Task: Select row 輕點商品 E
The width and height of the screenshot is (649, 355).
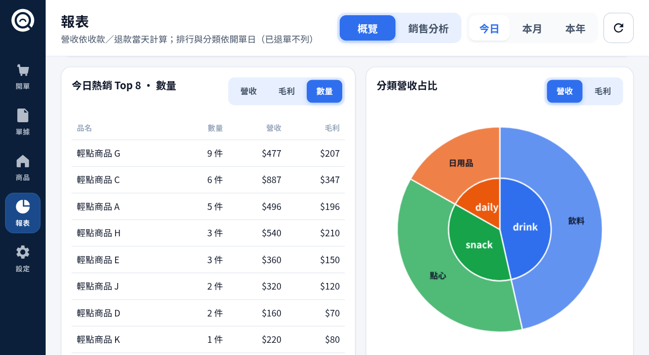Action: pos(208,260)
